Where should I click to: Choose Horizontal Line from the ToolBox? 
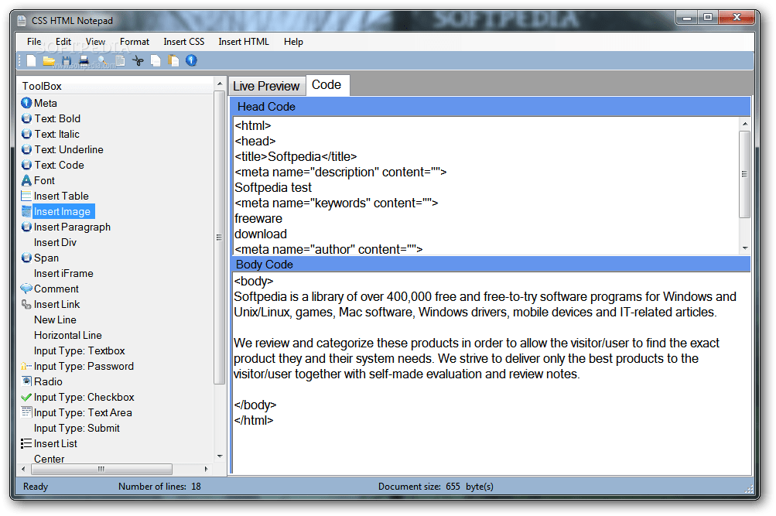pos(68,335)
